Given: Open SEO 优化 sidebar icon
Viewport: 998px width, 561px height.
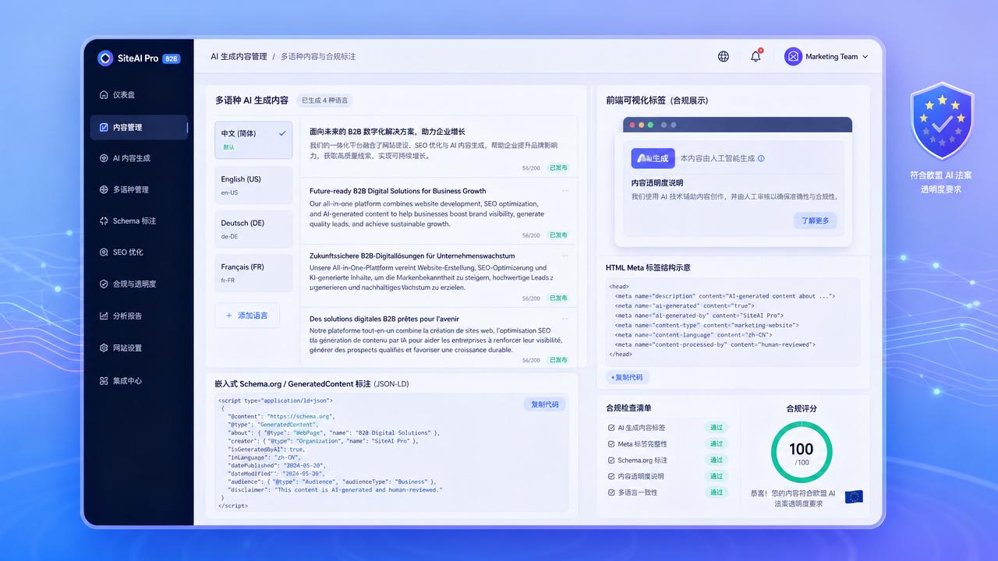Looking at the screenshot, I should coord(104,252).
